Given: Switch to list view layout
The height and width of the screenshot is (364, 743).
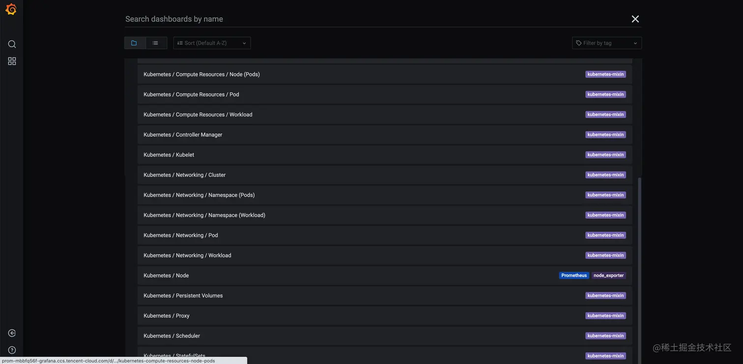Looking at the screenshot, I should (156, 43).
